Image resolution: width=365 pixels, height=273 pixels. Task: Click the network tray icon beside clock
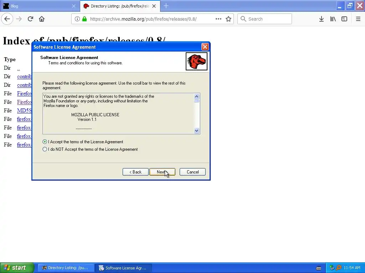(x=332, y=268)
